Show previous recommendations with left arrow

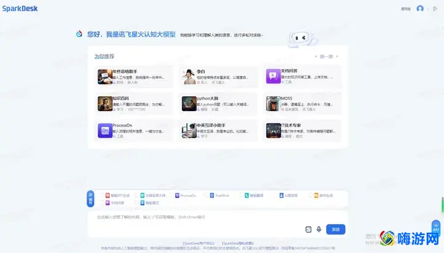click(x=316, y=57)
